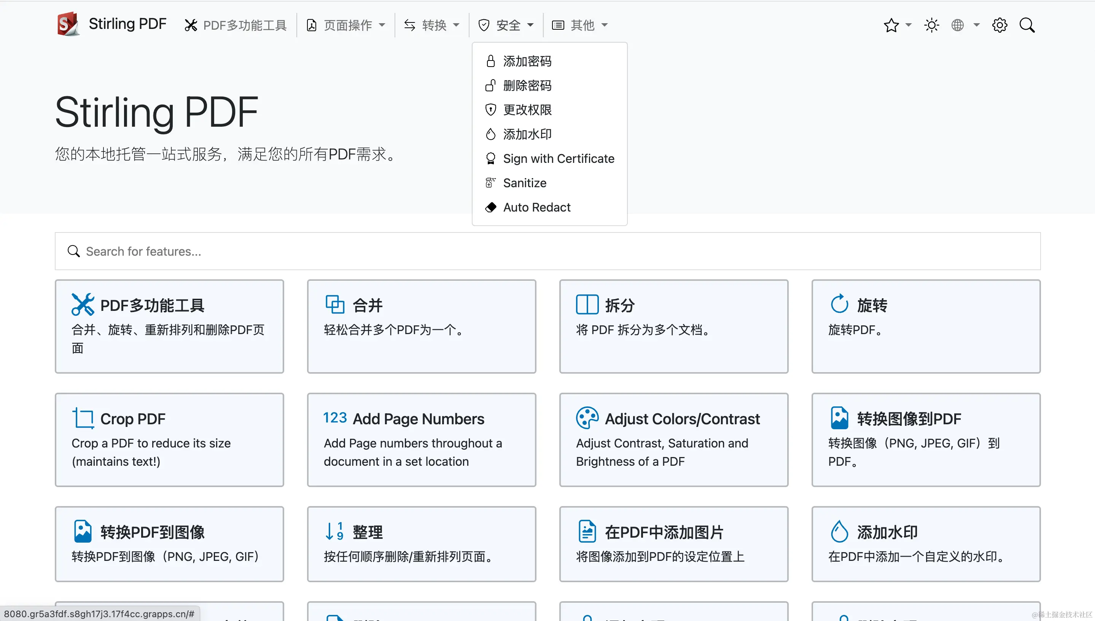Click the spray icon beside Sanitize

[490, 183]
